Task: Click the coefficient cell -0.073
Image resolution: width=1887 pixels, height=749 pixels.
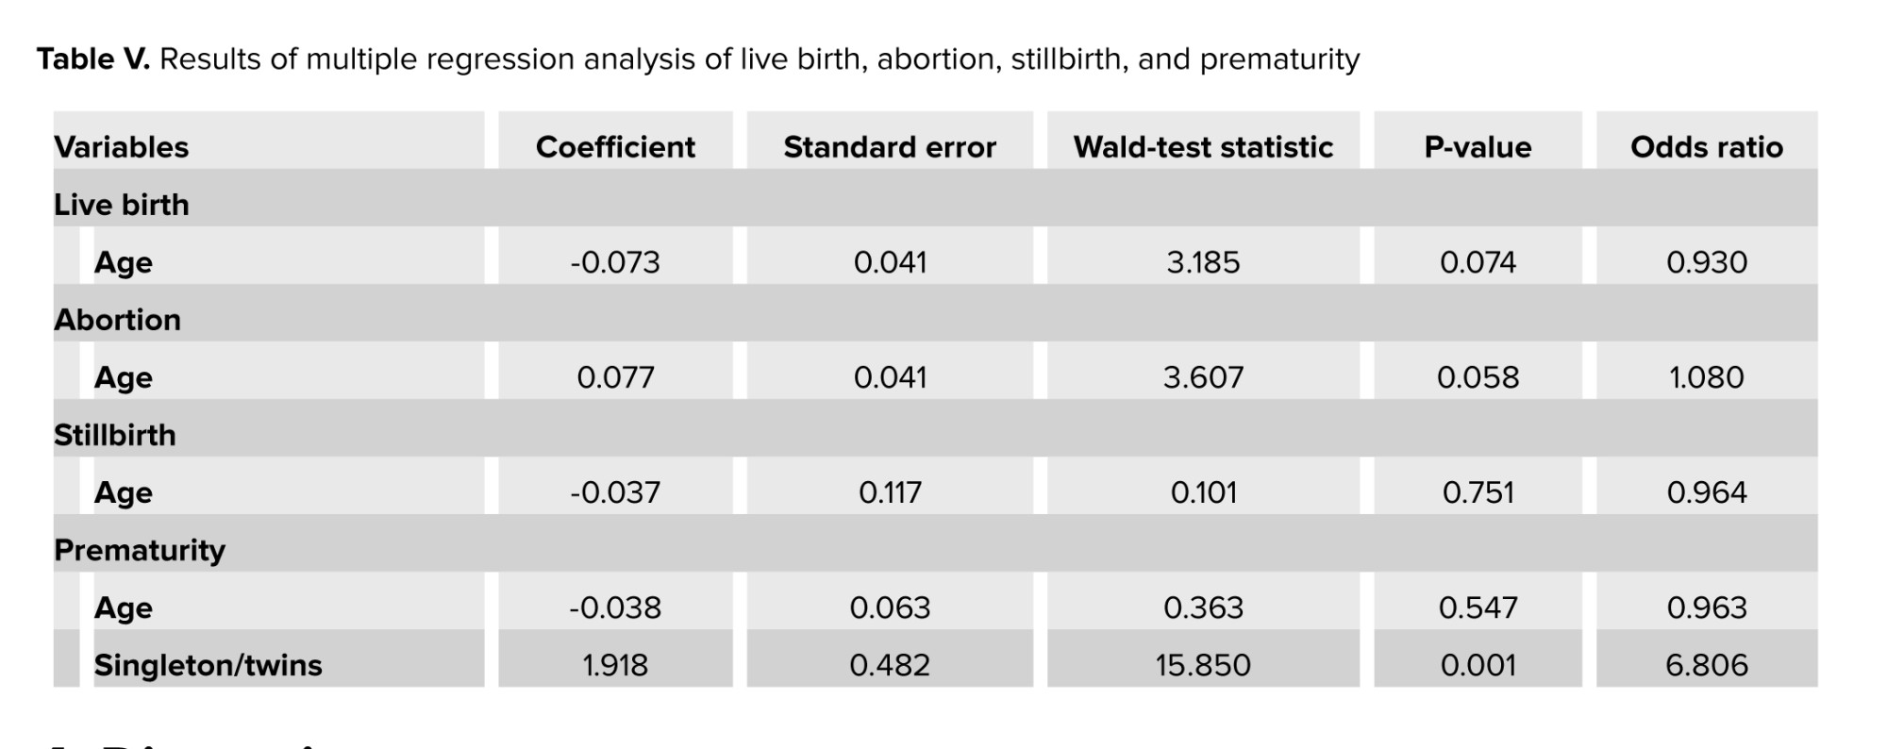Action: (615, 262)
